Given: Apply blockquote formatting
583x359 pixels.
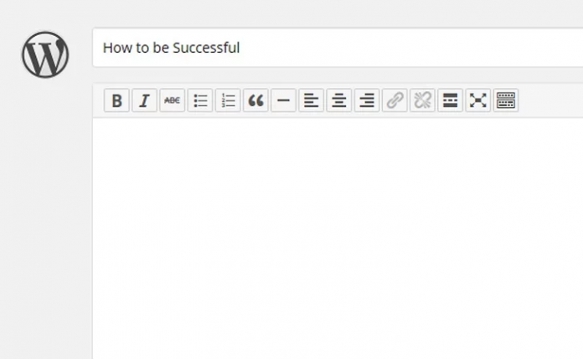Looking at the screenshot, I should pos(255,100).
